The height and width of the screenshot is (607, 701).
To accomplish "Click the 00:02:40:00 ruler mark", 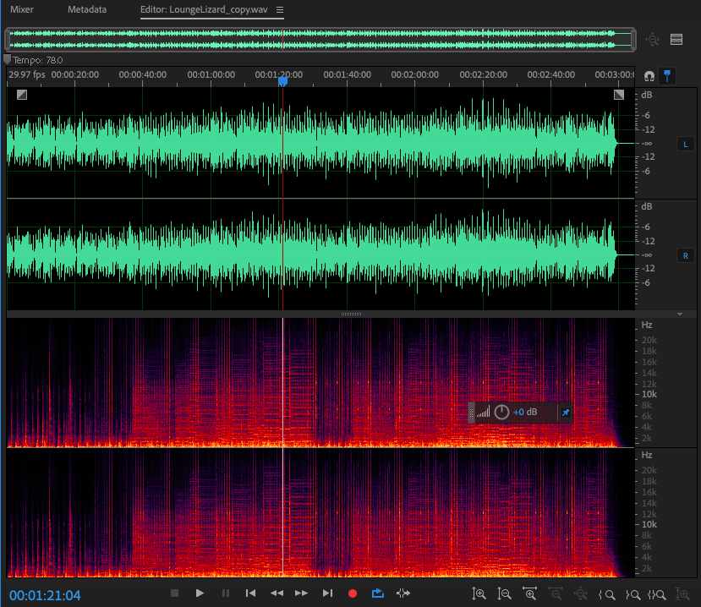I will click(x=550, y=74).
